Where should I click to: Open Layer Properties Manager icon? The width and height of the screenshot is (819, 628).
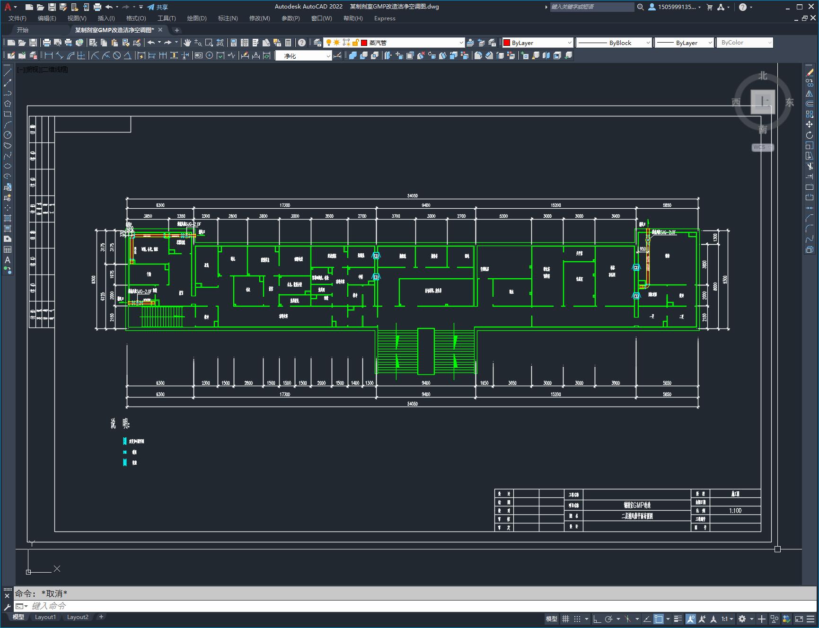[x=317, y=43]
